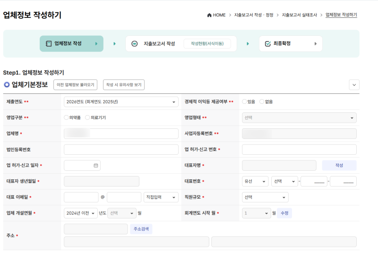The width and height of the screenshot is (378, 260).
Task: Click the circle icon beside 지출보고서 작성
Action: [x=135, y=43]
